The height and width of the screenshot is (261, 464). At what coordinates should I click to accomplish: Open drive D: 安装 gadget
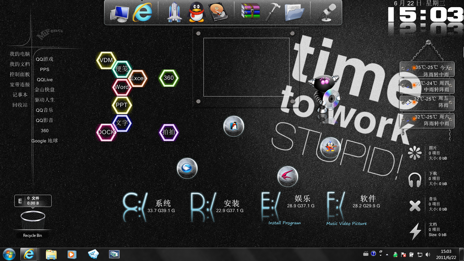point(217,207)
